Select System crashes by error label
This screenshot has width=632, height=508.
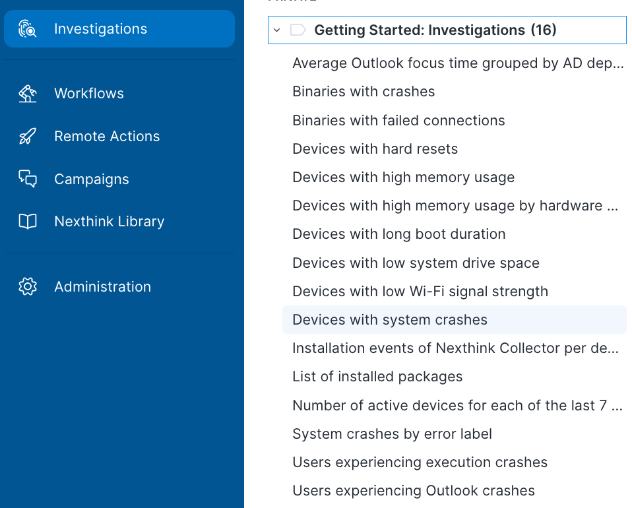tap(392, 434)
